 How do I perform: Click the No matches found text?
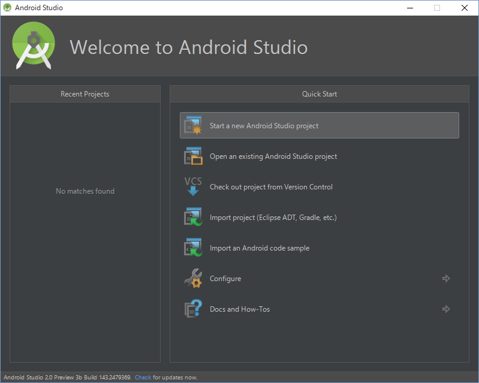pos(85,191)
